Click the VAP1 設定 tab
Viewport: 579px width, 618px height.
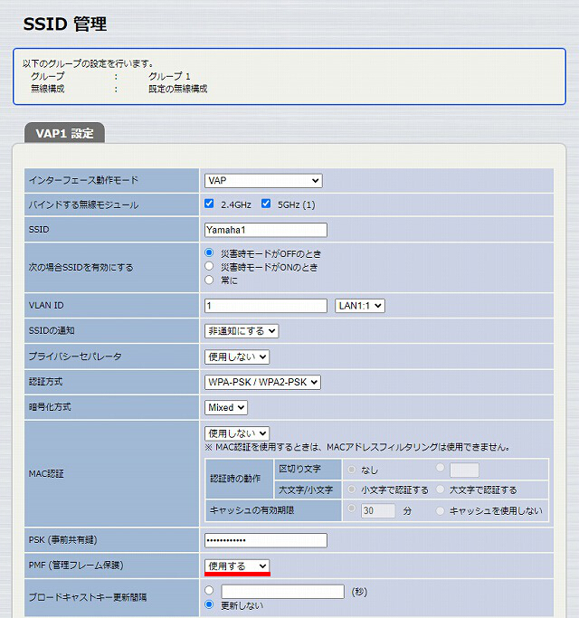(64, 133)
